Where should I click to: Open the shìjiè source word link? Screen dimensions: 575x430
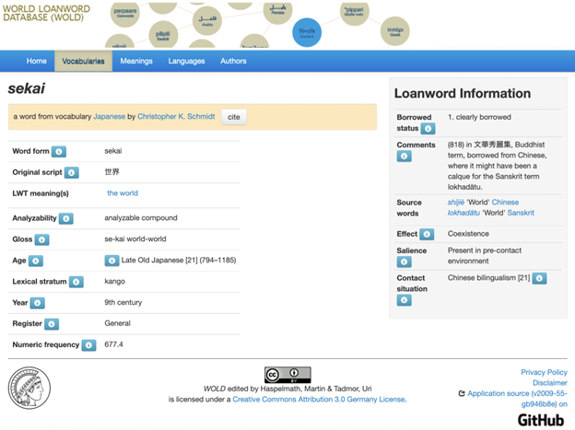coord(456,203)
